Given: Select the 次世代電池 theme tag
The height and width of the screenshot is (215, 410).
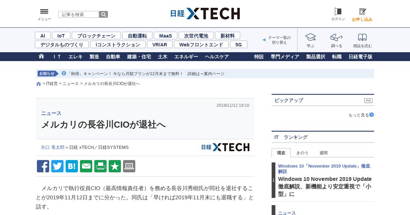Looking at the screenshot, I should coord(196,35).
